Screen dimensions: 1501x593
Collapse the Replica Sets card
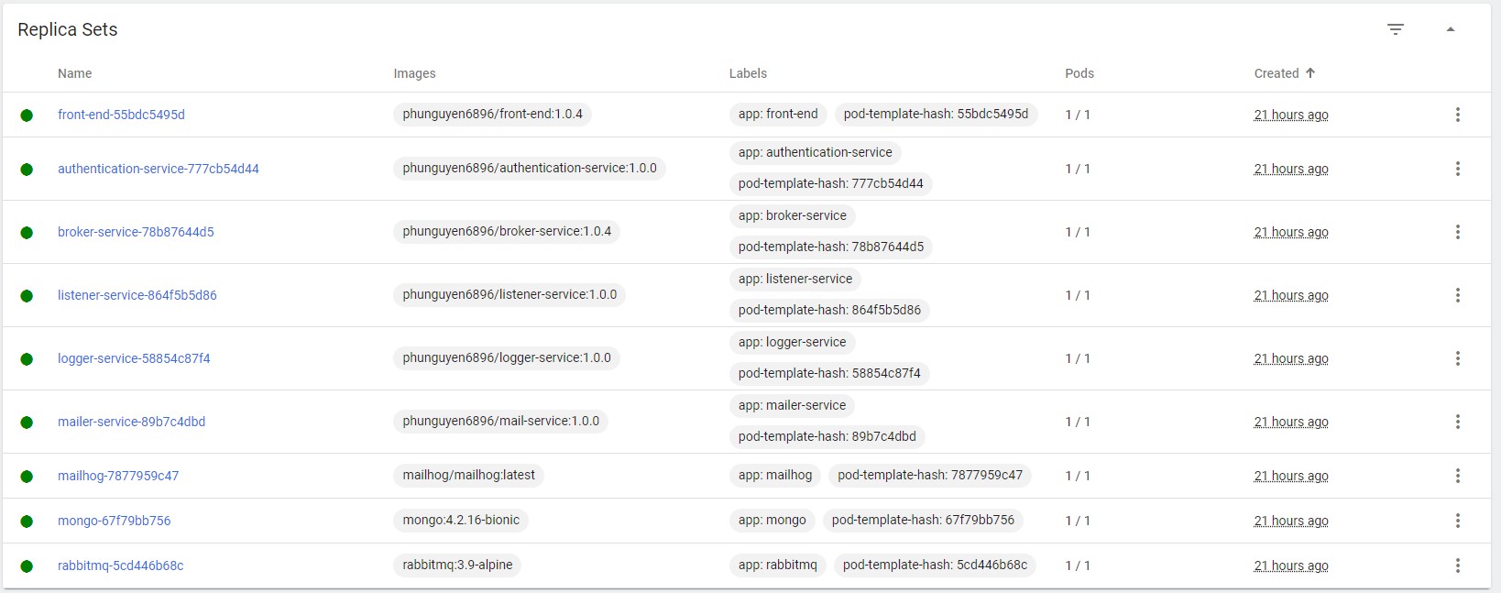pos(1451,29)
